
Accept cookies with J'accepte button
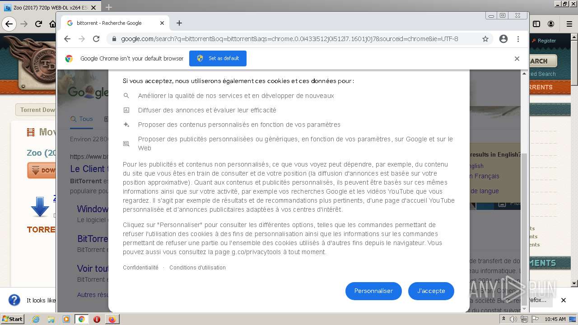[x=431, y=291]
